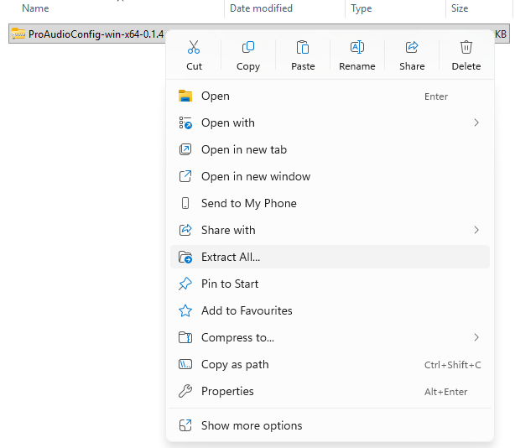Select the ProAudioConfig-win-x64-0.1.4 zip file

pos(87,34)
